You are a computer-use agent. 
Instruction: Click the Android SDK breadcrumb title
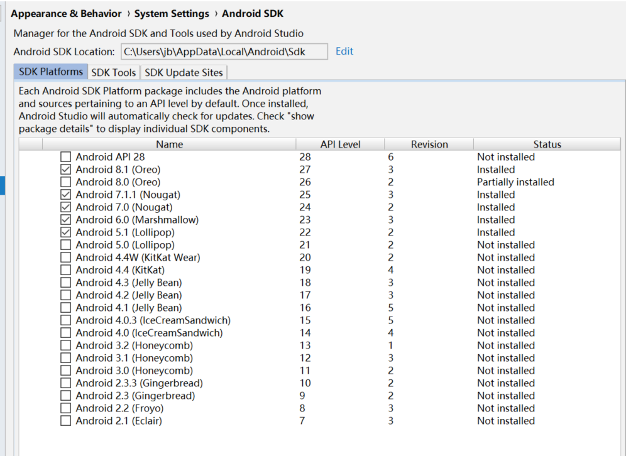click(x=253, y=14)
